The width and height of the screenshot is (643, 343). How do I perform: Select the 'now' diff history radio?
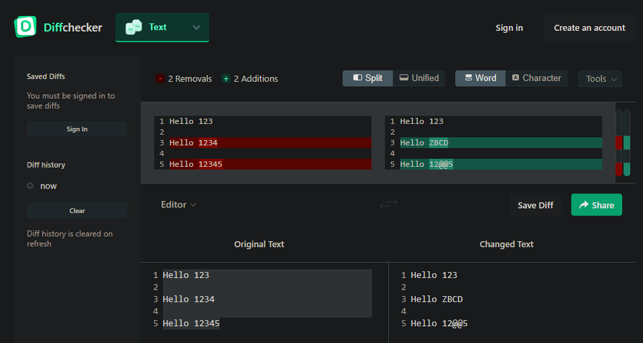[30, 186]
